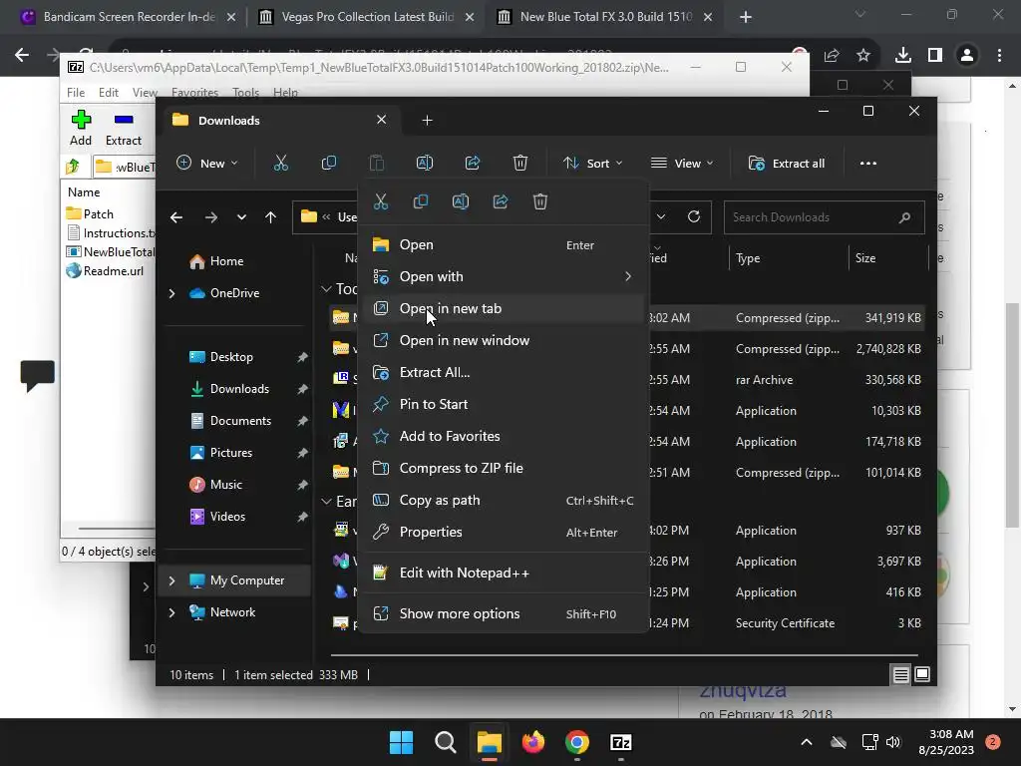Viewport: 1021px width, 766px height.
Task: Choose Compress to ZIP file
Action: click(503, 469)
